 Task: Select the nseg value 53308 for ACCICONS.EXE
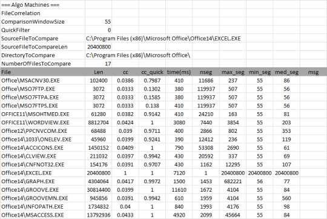tap(206, 148)
